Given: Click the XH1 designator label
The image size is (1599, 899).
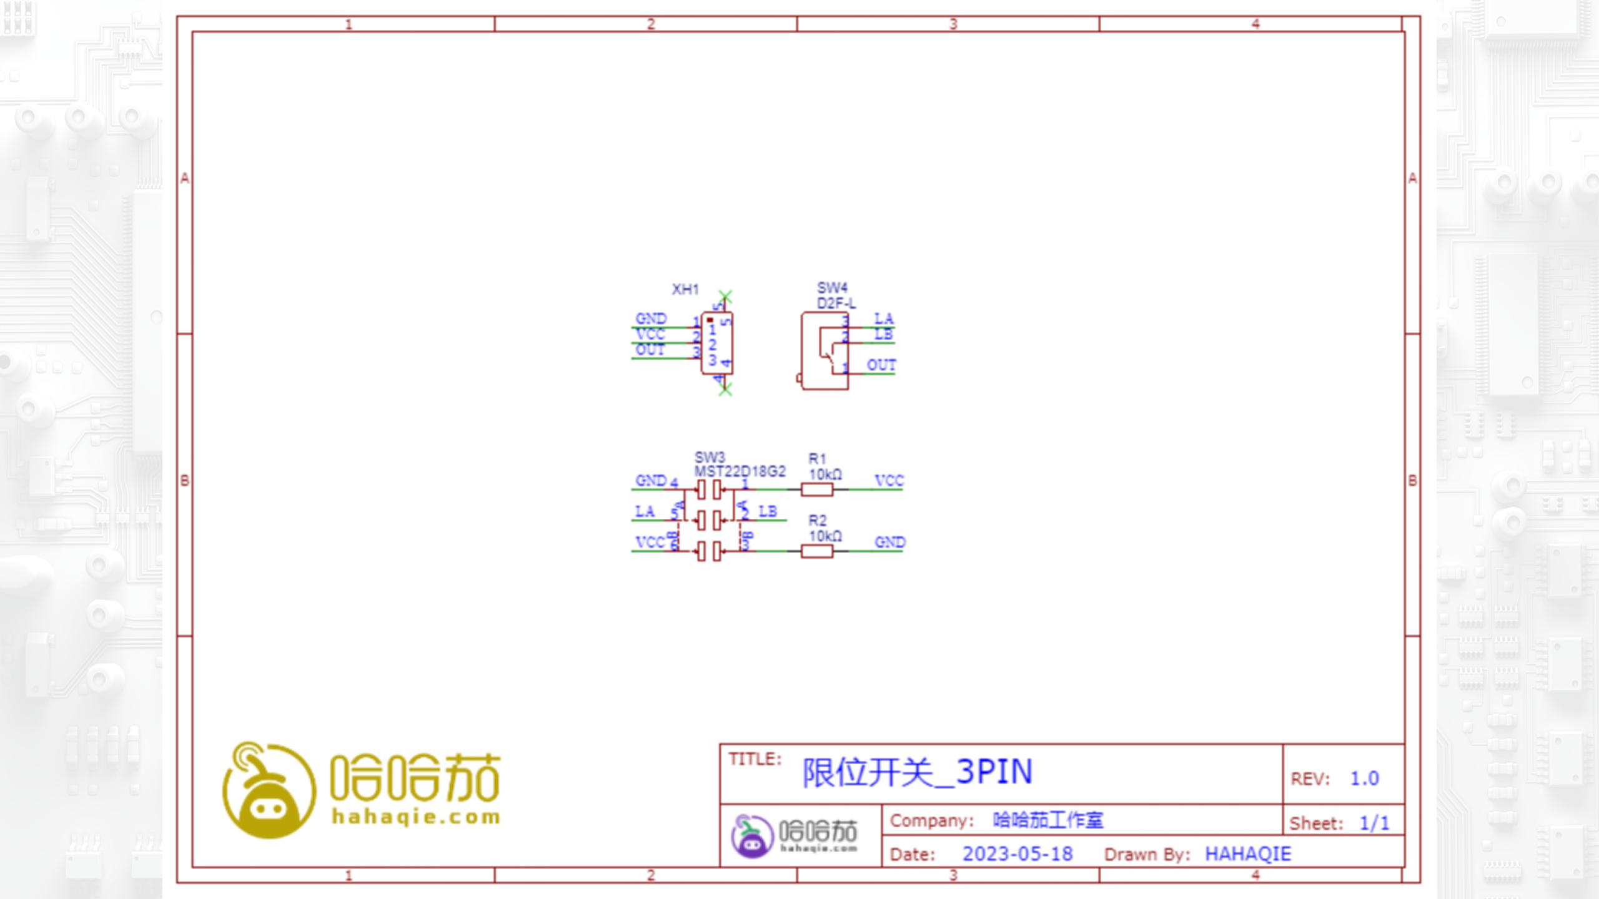Looking at the screenshot, I should (x=685, y=289).
